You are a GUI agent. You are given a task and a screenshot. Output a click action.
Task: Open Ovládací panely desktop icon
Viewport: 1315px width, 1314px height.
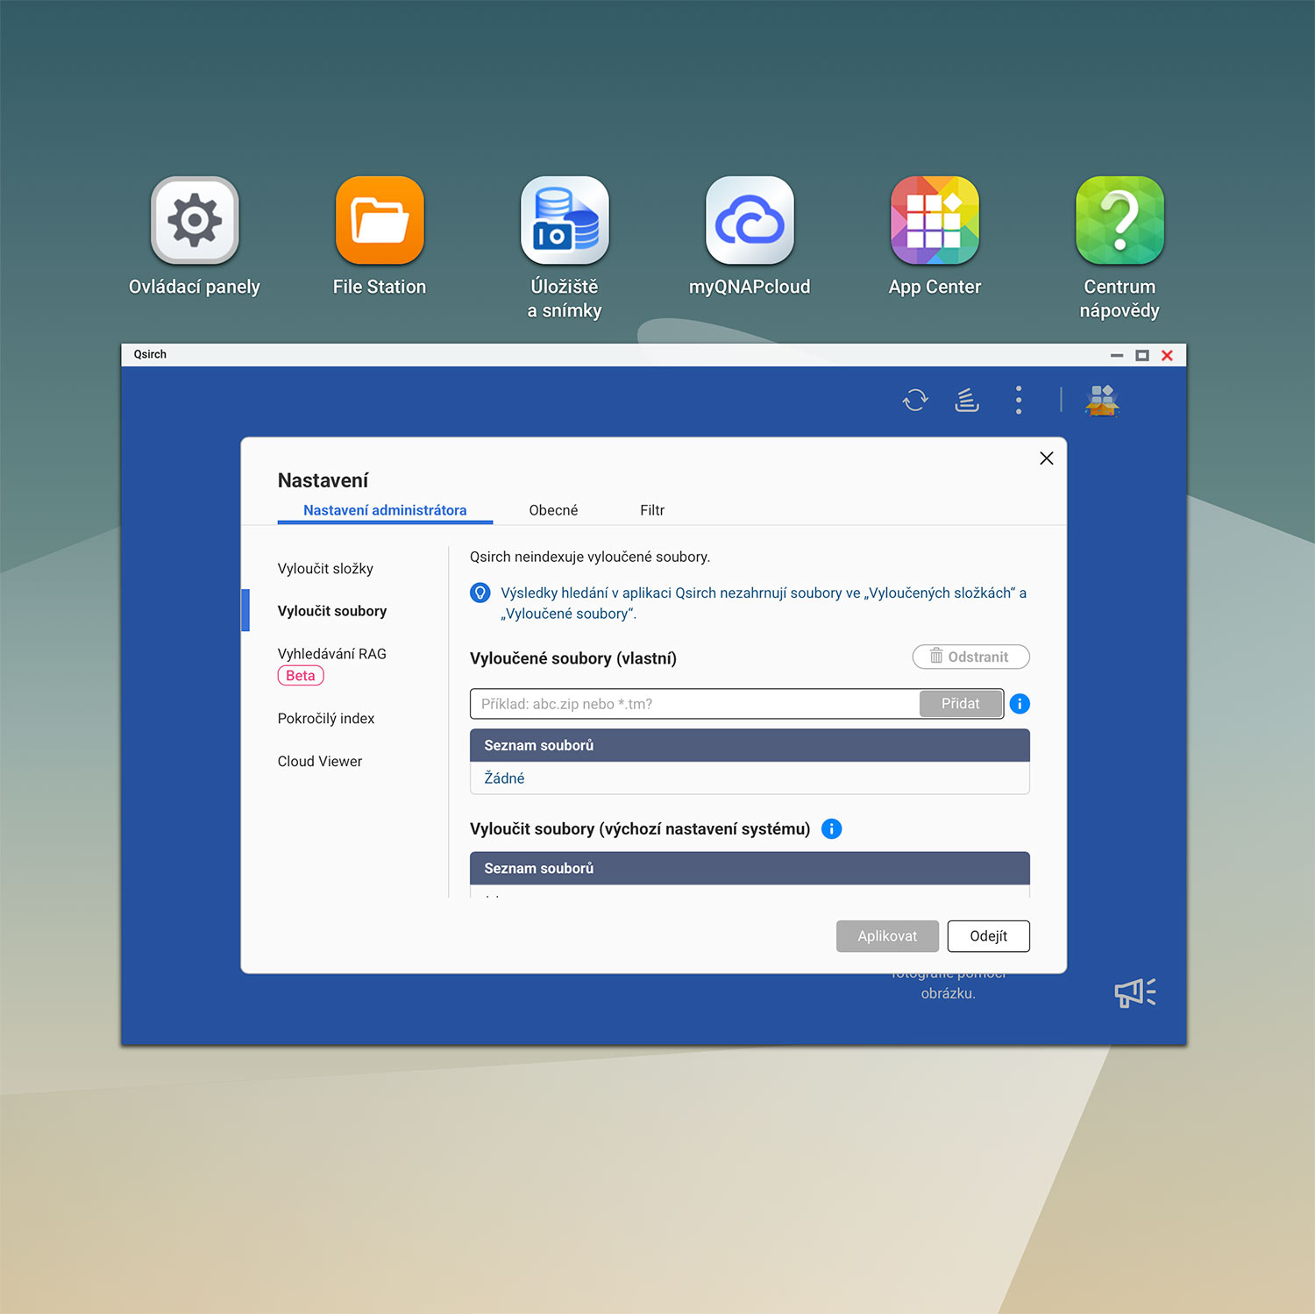point(195,221)
